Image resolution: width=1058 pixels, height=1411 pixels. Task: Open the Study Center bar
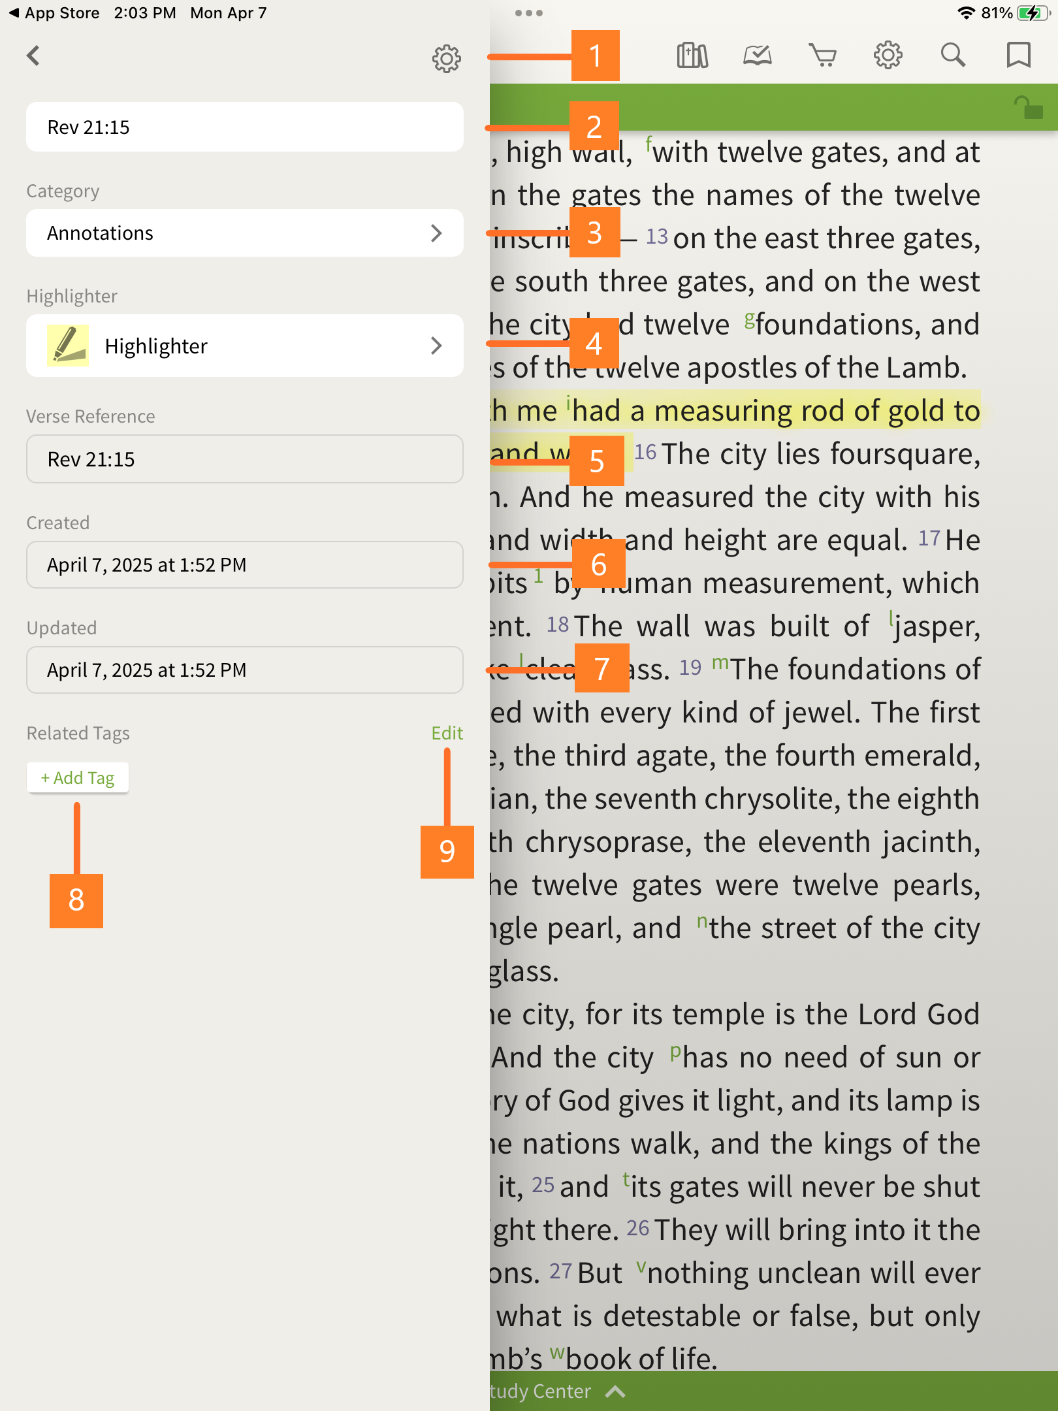point(774,1391)
